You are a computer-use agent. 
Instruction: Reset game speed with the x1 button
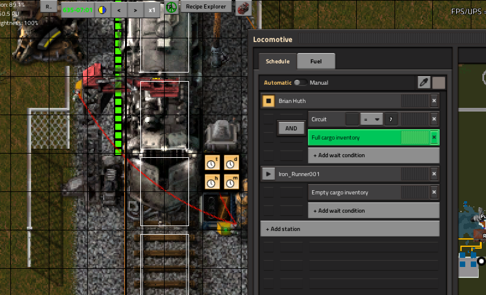[152, 10]
